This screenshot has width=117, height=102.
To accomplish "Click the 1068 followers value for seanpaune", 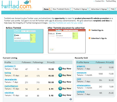I will pos(101,74).
